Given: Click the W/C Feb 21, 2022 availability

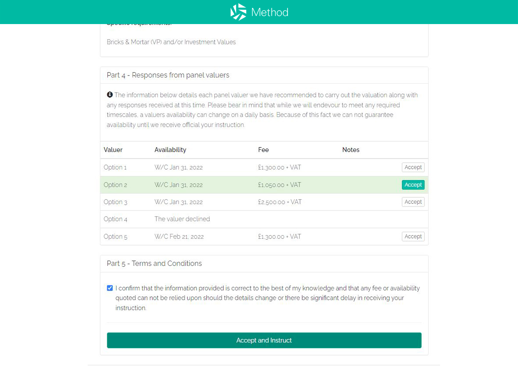Looking at the screenshot, I should (179, 237).
